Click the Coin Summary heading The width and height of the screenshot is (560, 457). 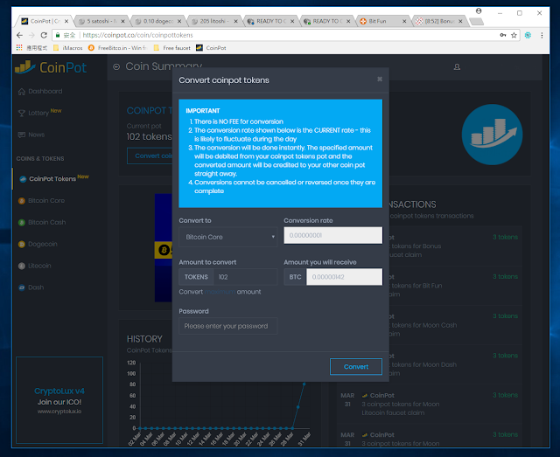click(164, 66)
